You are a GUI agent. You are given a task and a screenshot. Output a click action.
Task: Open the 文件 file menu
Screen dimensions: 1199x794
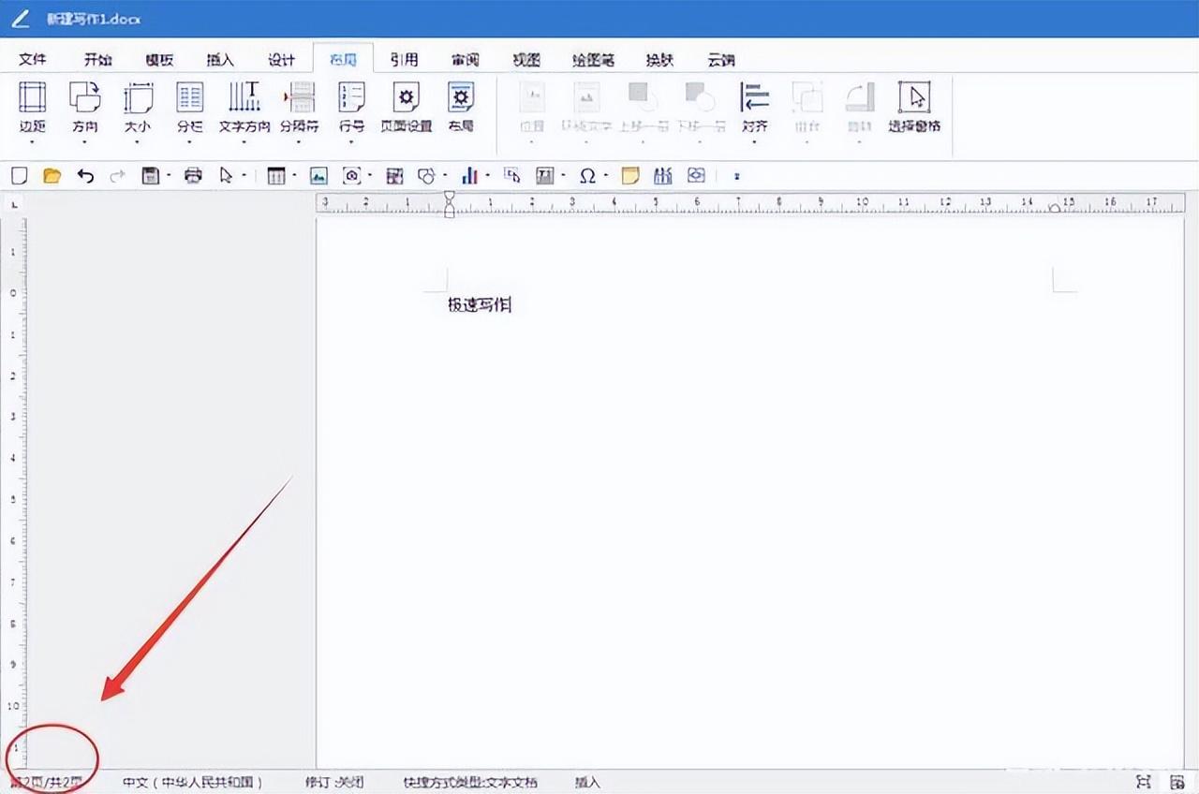click(x=33, y=59)
